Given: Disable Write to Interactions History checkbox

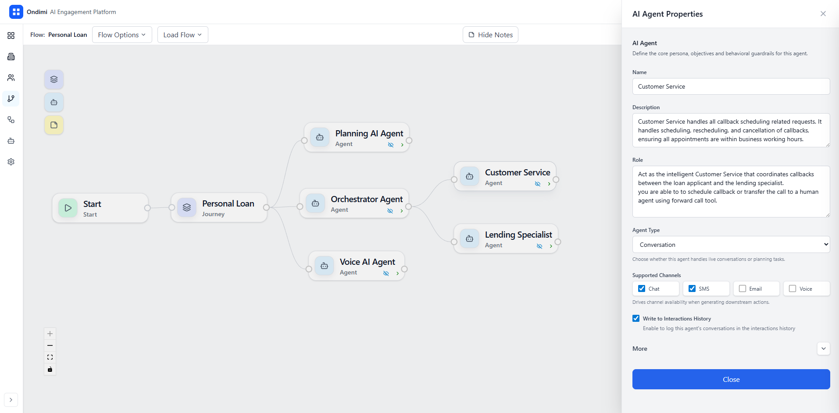Looking at the screenshot, I should click(x=636, y=318).
